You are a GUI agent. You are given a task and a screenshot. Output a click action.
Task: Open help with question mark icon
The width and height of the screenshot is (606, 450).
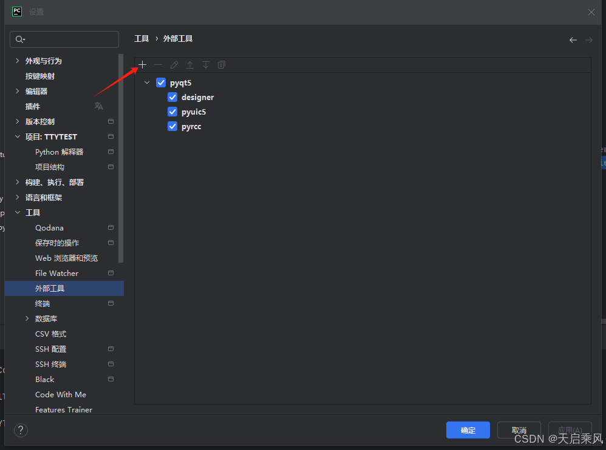[21, 430]
